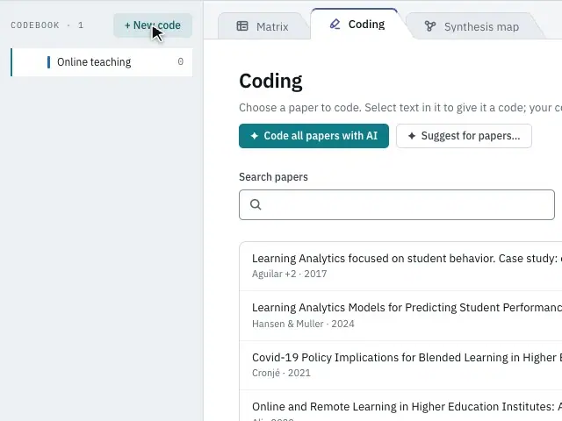Click Suggest for papers... button
Viewport: 562px width, 421px height.
click(x=464, y=136)
